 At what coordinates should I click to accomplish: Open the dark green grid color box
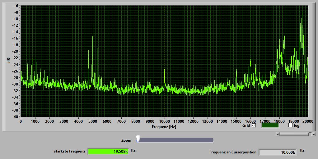coord(270,126)
